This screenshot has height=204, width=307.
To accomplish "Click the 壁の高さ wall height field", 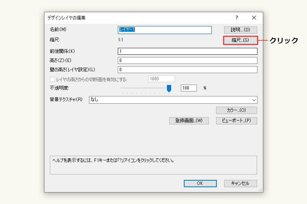I will [188, 70].
